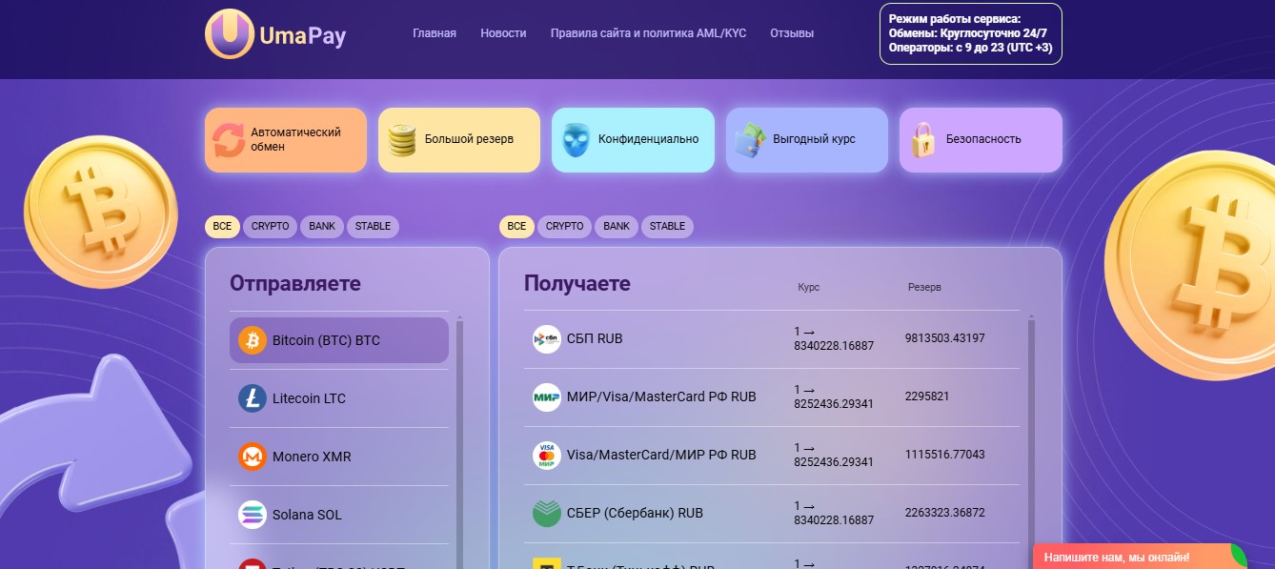Open the Главная menu item
Screen dimensions: 1275x569
[435, 33]
